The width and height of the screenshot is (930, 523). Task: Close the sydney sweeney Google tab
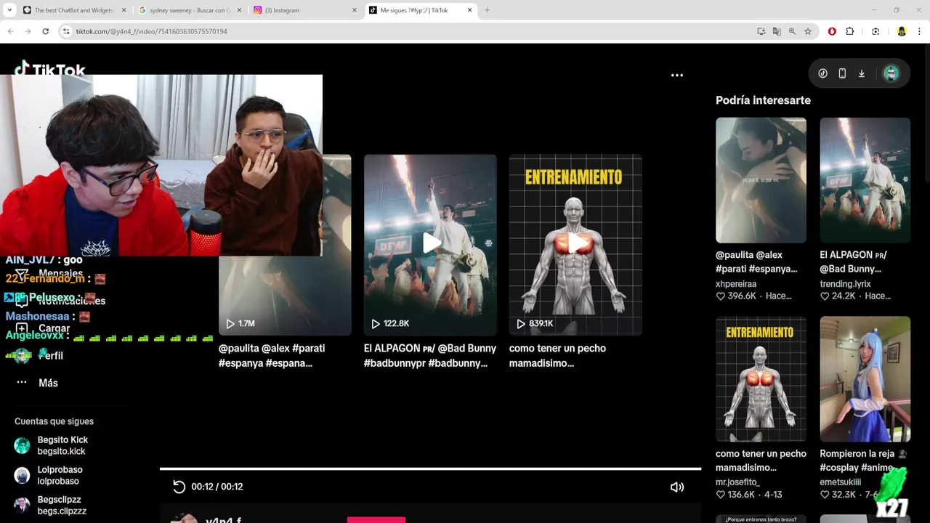coord(239,10)
